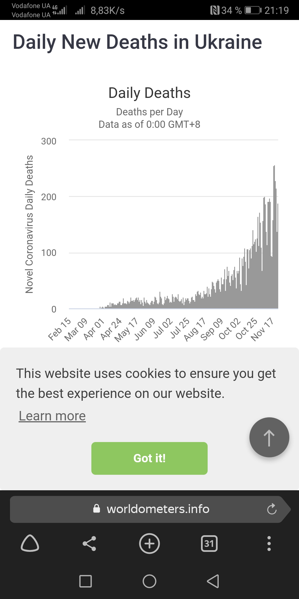The width and height of the screenshot is (299, 599).
Task: Open the tab switcher showing 31 tabs
Action: click(x=209, y=543)
